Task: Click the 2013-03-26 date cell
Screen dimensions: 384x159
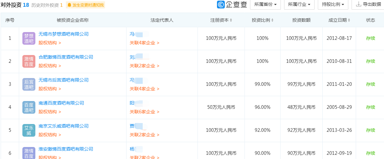Action: (339, 131)
